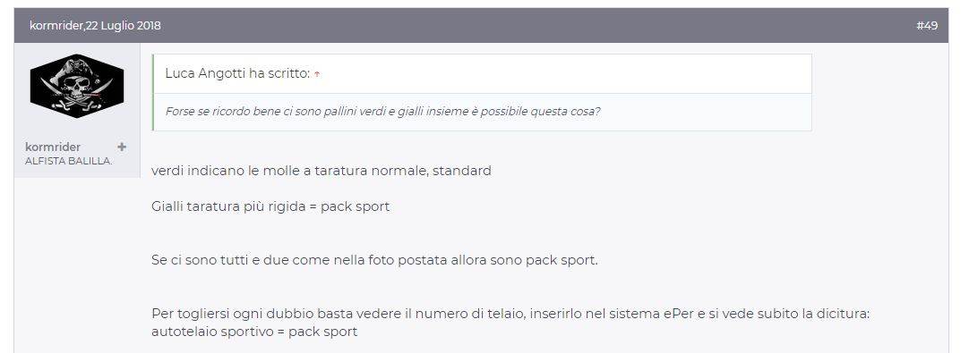The height and width of the screenshot is (353, 969).
Task: Click the quoted text starting with "Forse se ricordo bene"
Action: pyautogui.click(x=383, y=112)
